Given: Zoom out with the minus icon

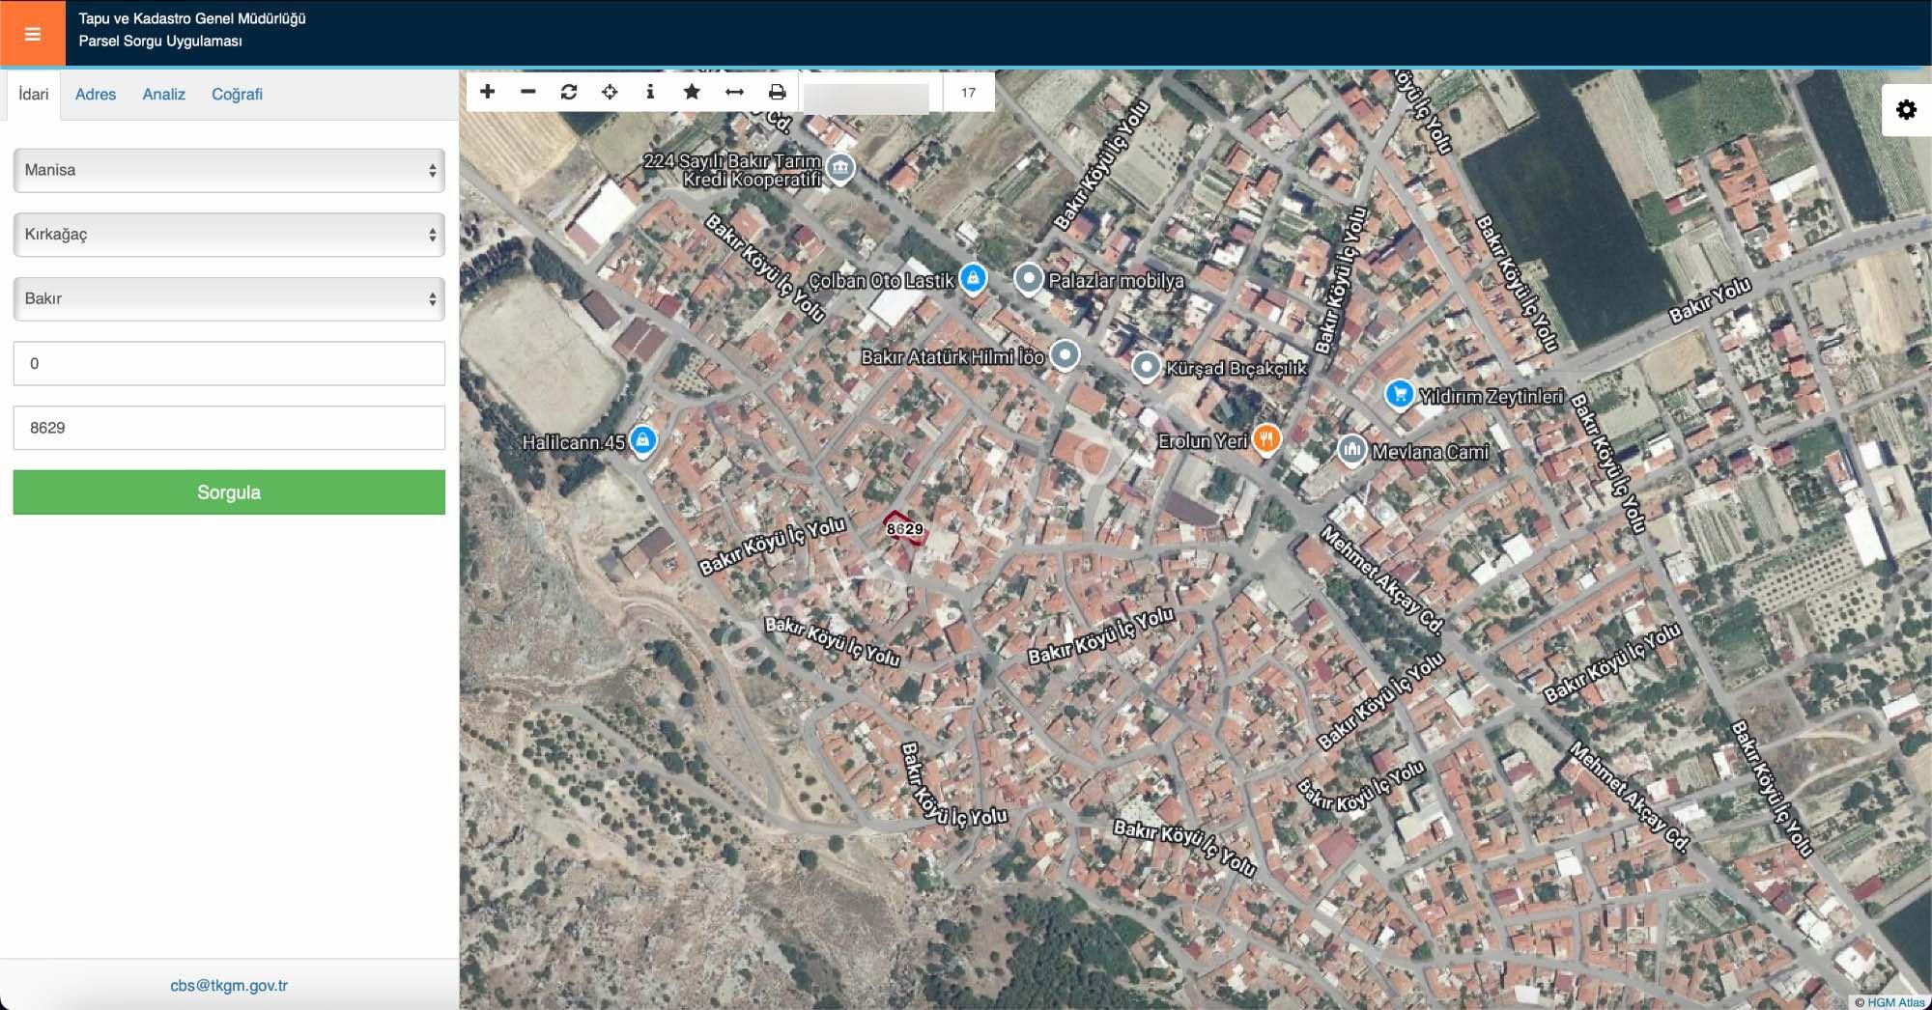Looking at the screenshot, I should 528,92.
